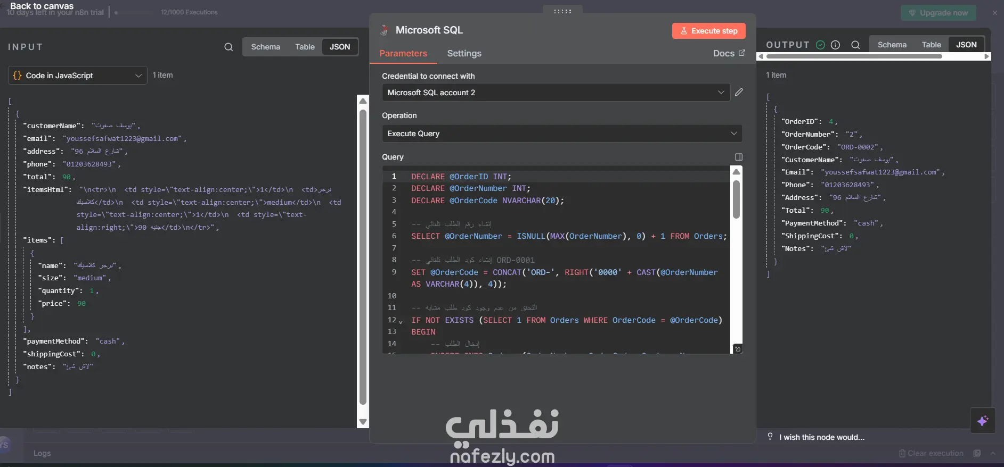This screenshot has width=1004, height=467.
Task: Click the green success check icon beside OUTPUT
Action: coord(821,45)
